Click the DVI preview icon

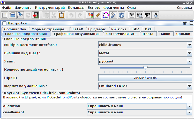click(140, 15)
